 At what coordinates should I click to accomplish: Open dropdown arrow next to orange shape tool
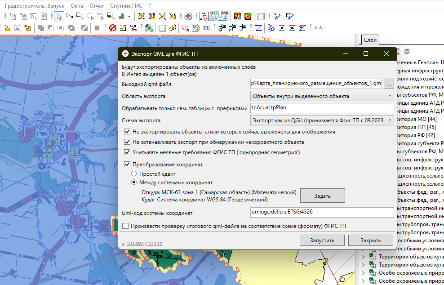point(129,17)
